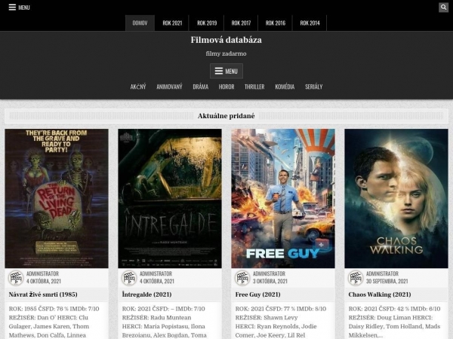Viewport: 453px width, 339px height.
Task: Click the Aktuálne pridané section heading
Action: tap(226, 116)
